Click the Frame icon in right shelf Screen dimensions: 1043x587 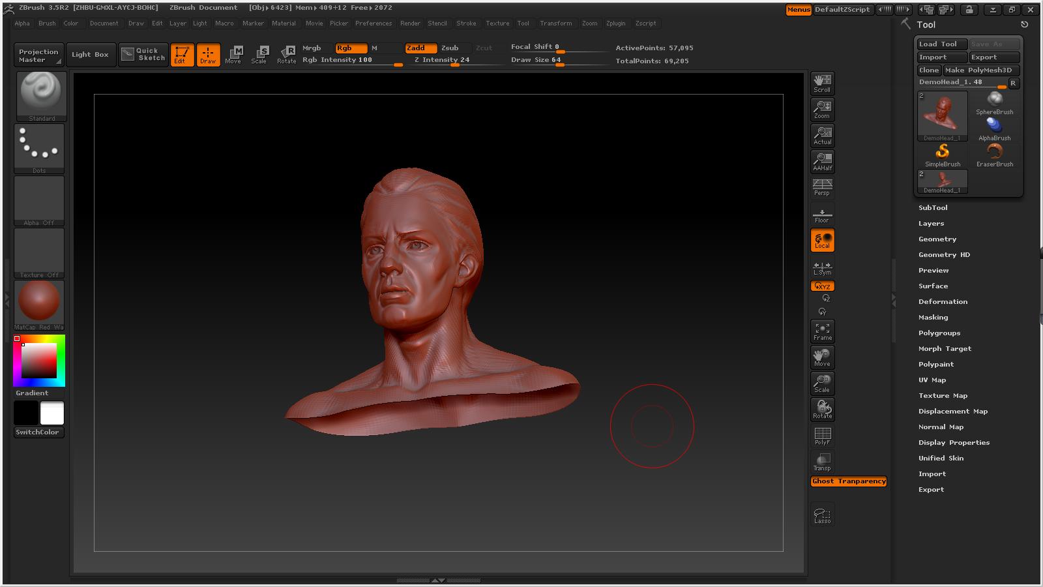click(822, 331)
